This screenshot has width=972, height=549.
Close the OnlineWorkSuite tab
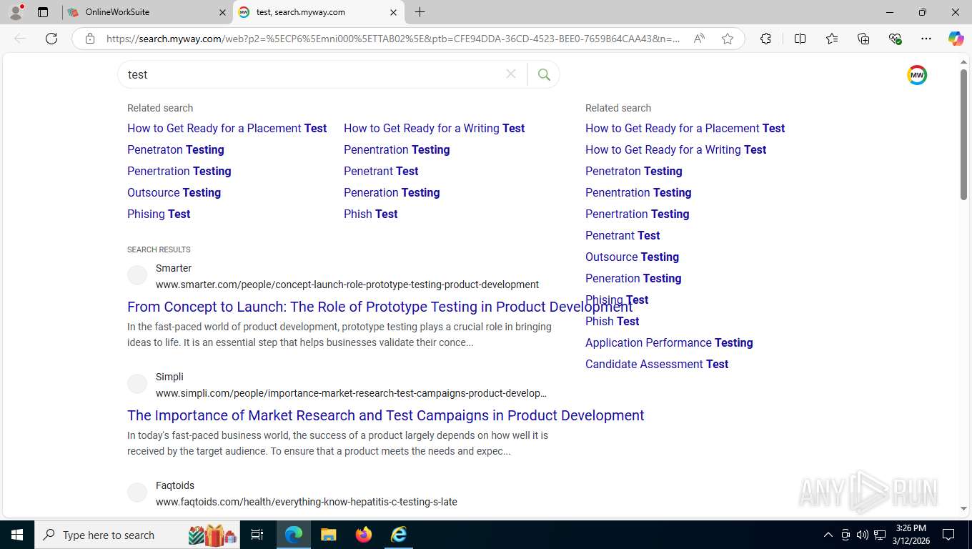222,12
